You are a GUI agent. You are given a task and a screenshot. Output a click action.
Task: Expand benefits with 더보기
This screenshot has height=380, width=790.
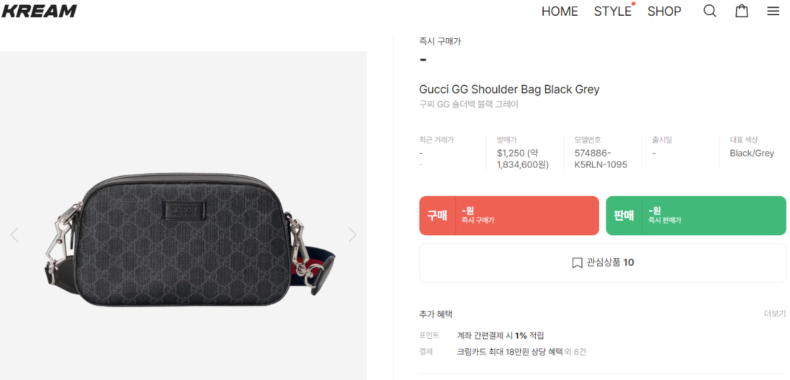(x=775, y=314)
